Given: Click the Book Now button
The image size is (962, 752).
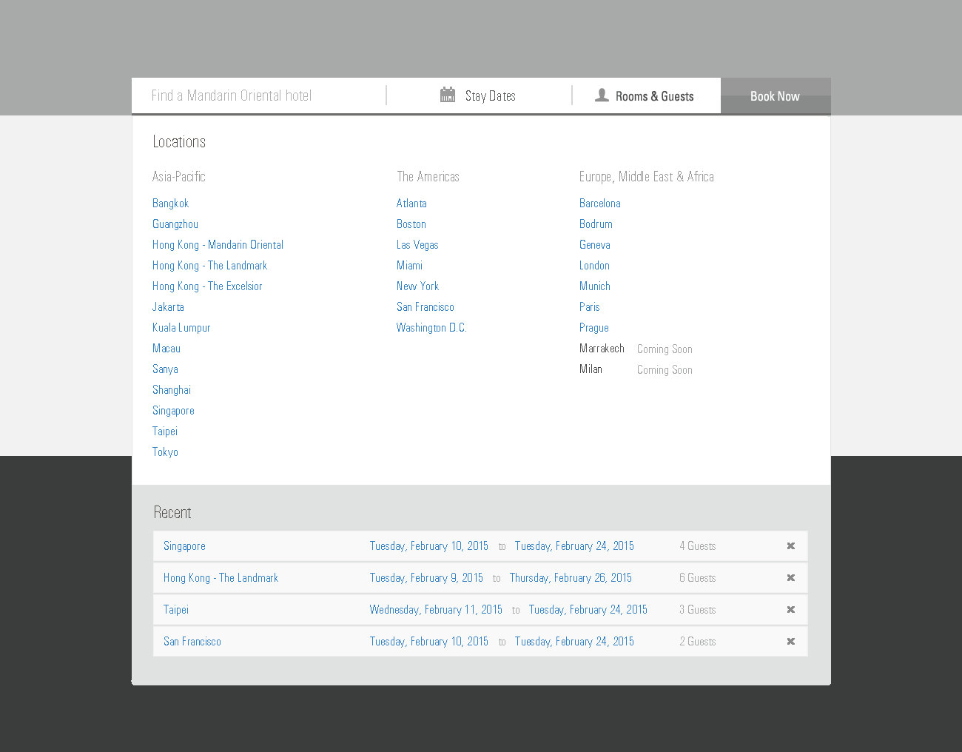Looking at the screenshot, I should [776, 96].
